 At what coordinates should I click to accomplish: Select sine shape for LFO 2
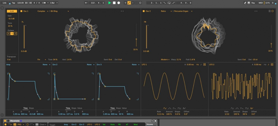(x=232, y=108)
